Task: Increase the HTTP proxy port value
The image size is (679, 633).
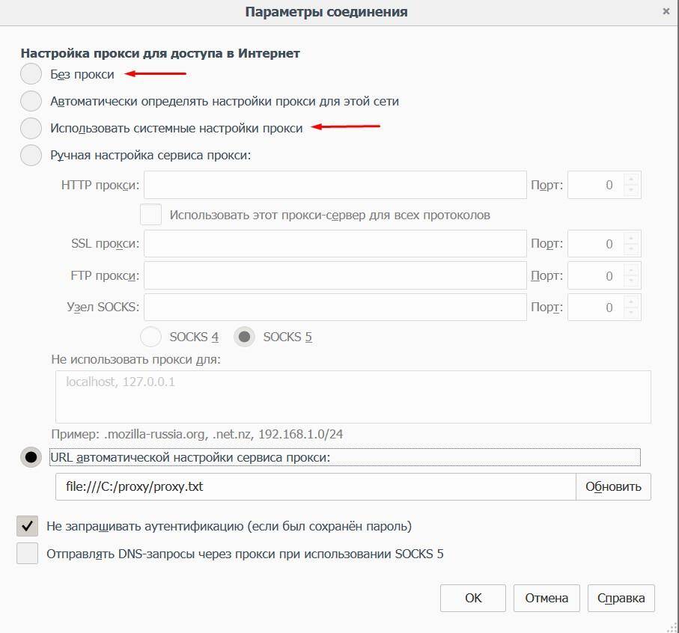Action: pos(632,180)
